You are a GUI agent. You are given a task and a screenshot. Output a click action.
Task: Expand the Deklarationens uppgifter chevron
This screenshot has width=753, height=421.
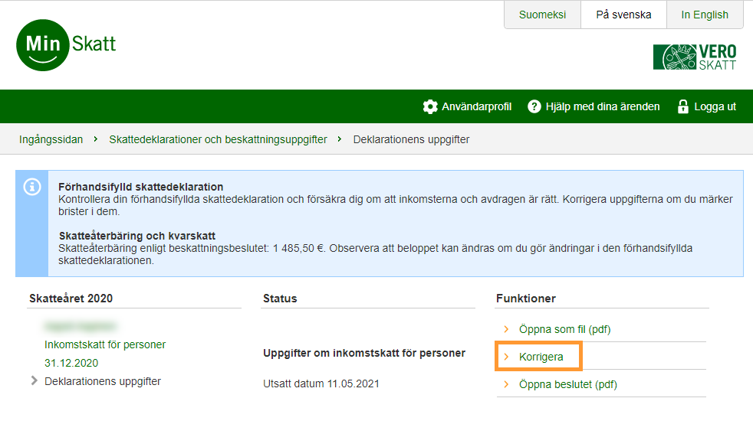pyautogui.click(x=34, y=381)
